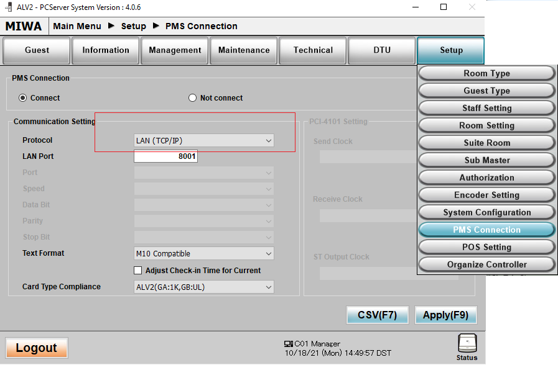The image size is (558, 365).
Task: Click the Status device icon
Action: (x=467, y=343)
